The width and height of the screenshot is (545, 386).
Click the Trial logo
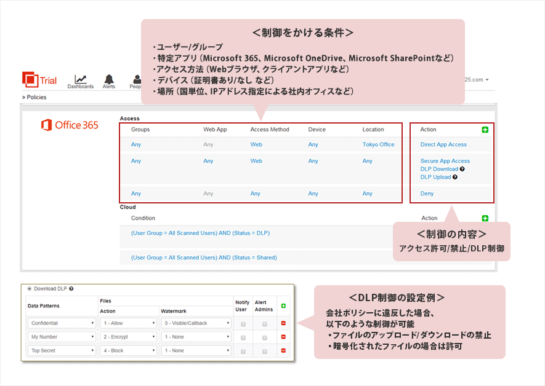39,80
